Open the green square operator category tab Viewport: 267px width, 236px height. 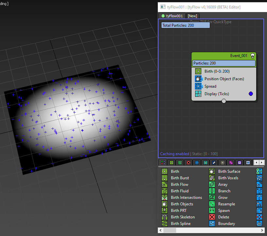(x=172, y=163)
